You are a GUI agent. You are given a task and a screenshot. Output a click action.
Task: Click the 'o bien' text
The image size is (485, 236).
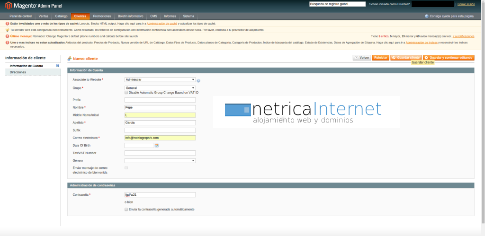click(129, 202)
